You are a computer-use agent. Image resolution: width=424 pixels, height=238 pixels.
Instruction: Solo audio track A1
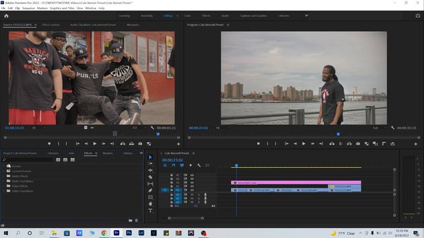pyautogui.click(x=199, y=194)
